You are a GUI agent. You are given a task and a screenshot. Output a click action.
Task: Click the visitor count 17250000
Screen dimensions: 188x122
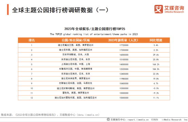click(124, 50)
